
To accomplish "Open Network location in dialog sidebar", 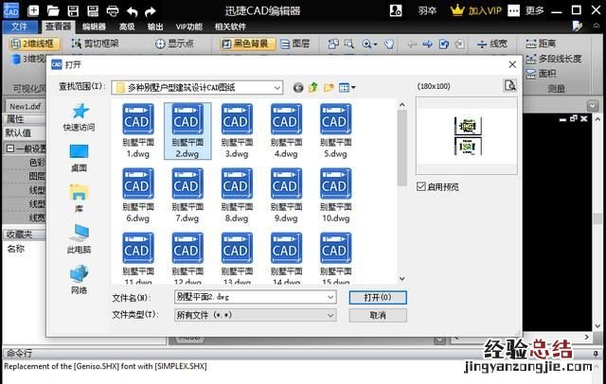I will (x=79, y=279).
